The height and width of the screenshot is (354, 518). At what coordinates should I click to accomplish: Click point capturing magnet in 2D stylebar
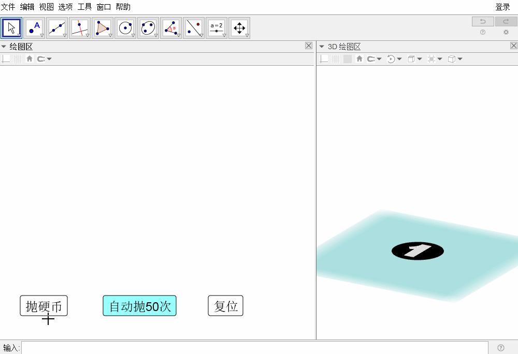coord(41,58)
